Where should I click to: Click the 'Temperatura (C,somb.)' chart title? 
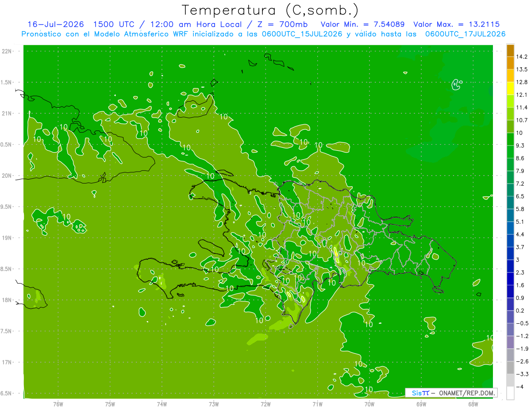270,10
